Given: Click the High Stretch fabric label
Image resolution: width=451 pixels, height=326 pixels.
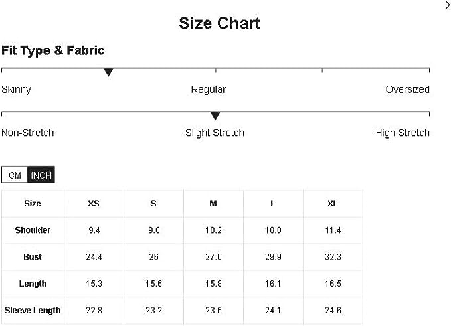Looking at the screenshot, I should point(403,133).
